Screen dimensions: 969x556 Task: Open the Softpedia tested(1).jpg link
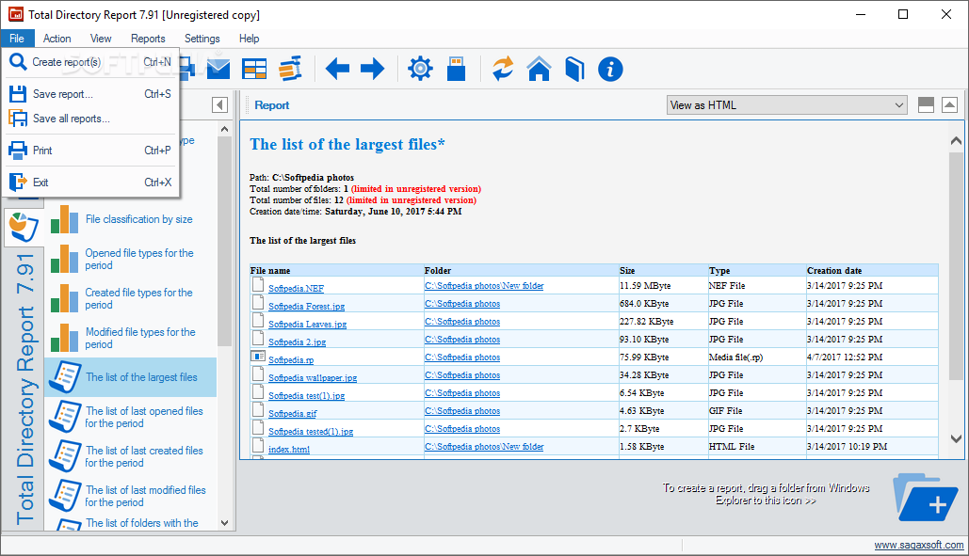pyautogui.click(x=311, y=432)
